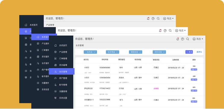The width and height of the screenshot is (224, 109).
Task: Open 会员等级 filter dropdown
Action: coord(112,52)
